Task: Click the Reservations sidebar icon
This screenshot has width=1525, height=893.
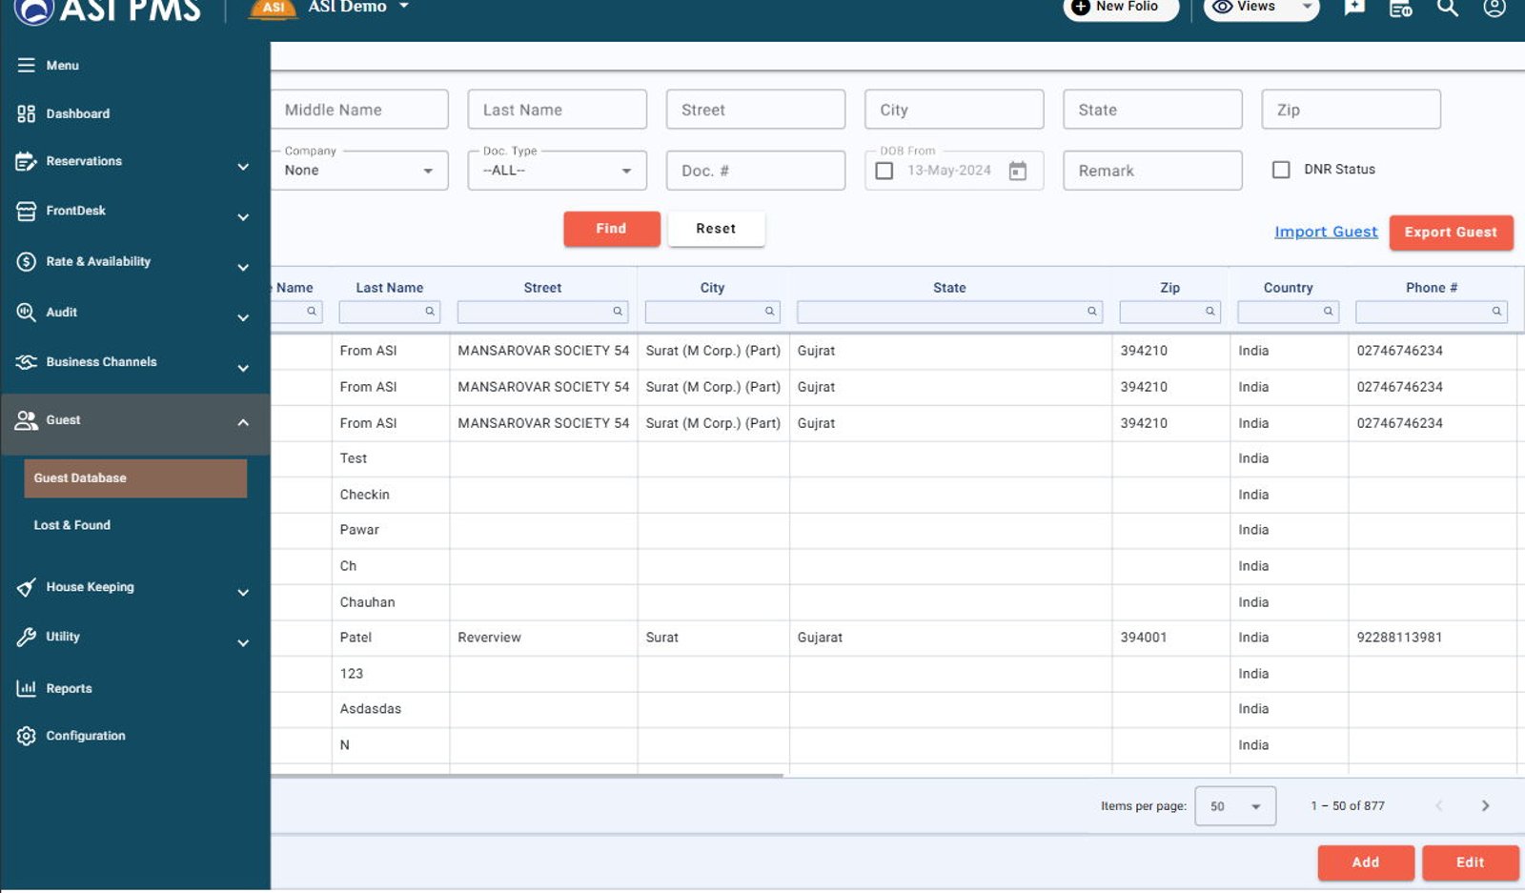Action: [27, 161]
